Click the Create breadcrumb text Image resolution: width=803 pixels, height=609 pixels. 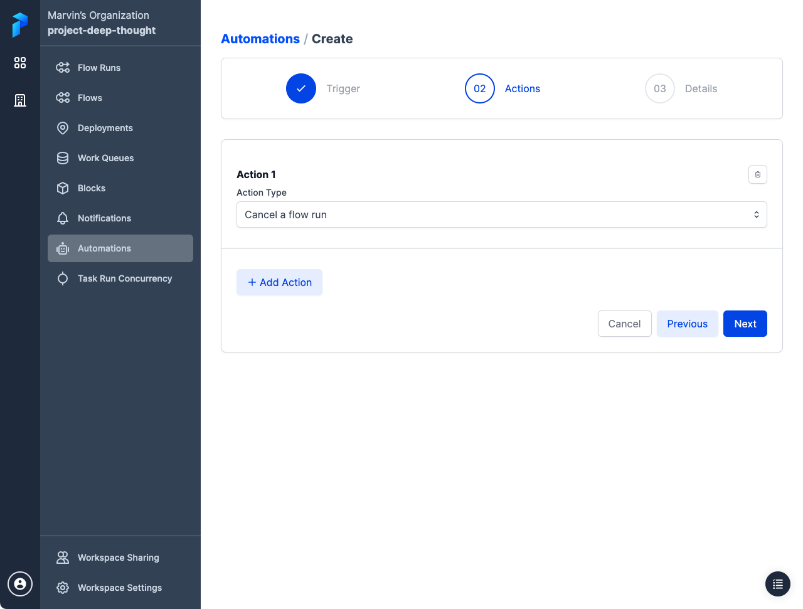332,39
